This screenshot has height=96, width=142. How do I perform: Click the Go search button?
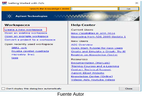click(x=129, y=9)
